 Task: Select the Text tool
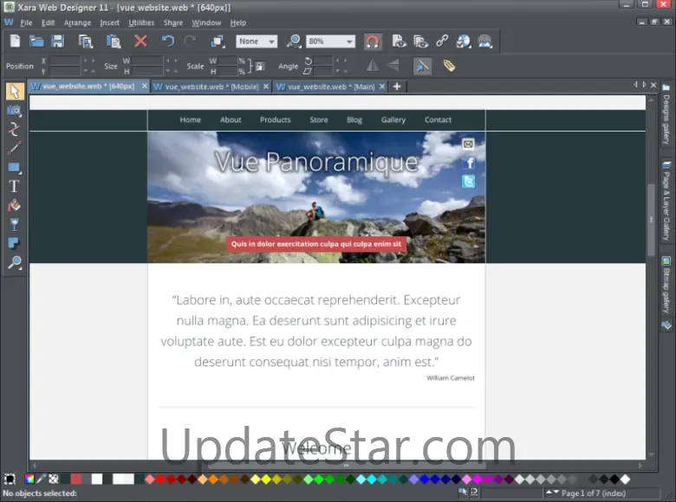tap(14, 186)
